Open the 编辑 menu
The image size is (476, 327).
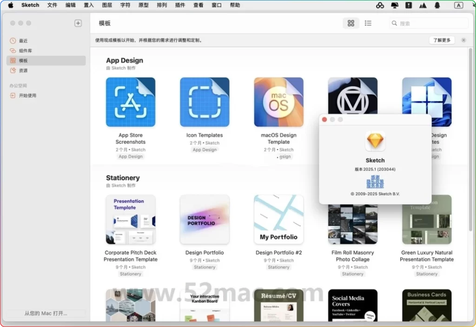click(71, 5)
